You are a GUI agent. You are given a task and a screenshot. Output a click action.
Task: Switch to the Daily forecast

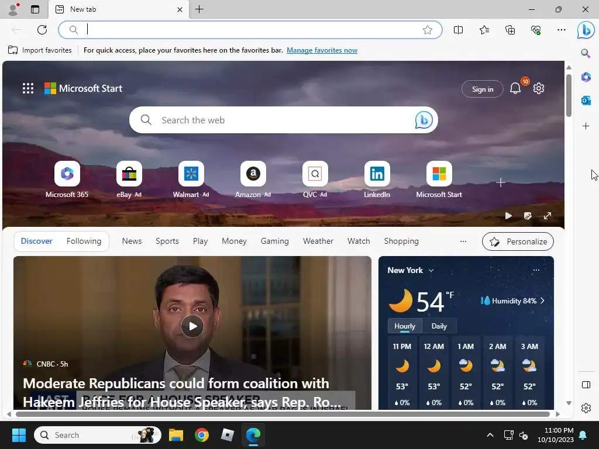[439, 326]
